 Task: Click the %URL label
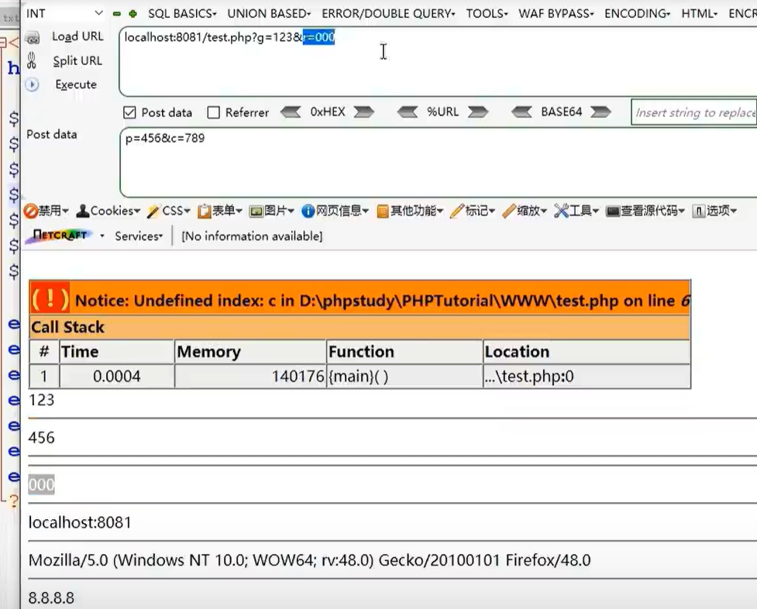point(442,112)
